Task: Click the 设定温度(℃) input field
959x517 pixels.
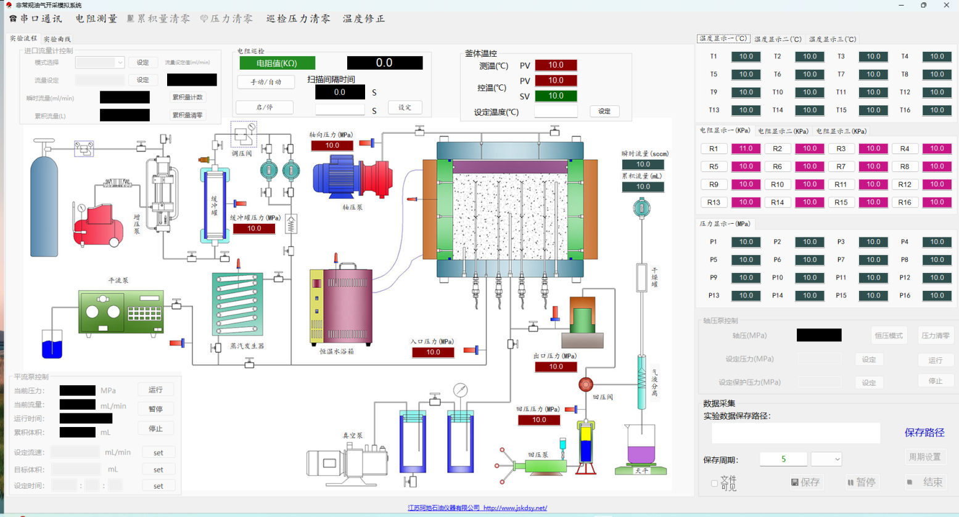Action: 556,112
